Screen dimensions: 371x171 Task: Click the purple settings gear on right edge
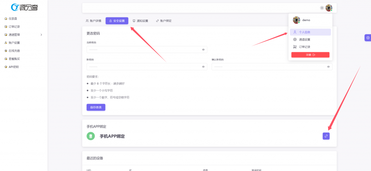(368, 38)
